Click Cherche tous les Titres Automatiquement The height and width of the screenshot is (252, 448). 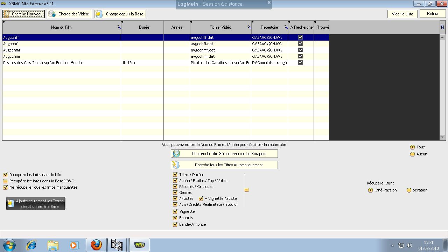(224, 165)
